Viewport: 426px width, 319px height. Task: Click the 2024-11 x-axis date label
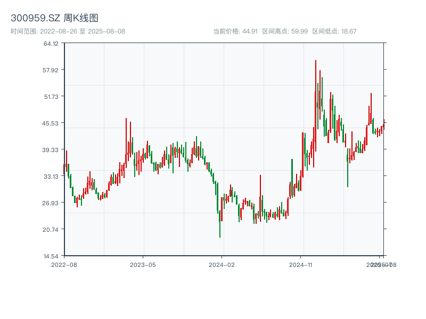pyautogui.click(x=301, y=264)
